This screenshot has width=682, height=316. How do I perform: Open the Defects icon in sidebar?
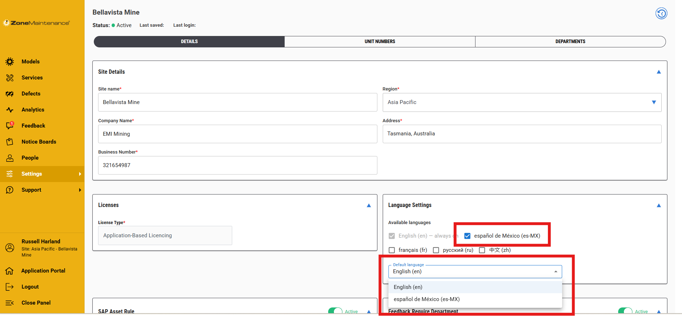[x=10, y=94]
